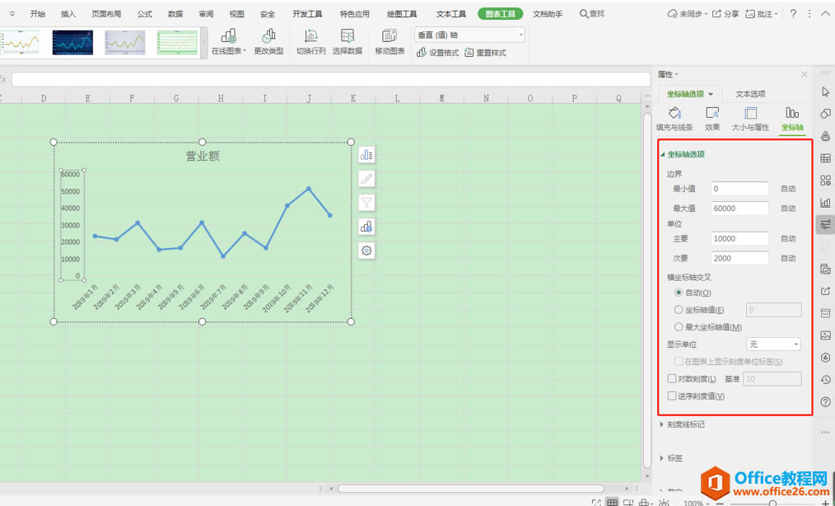Select the 填充与线条 fill and line icon
Screen dimensions: 835x506
coord(674,113)
